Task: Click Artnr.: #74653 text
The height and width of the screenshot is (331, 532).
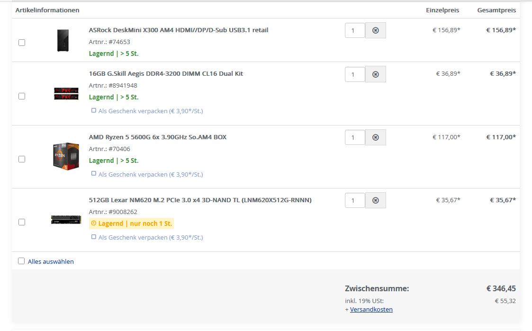Action: [x=109, y=42]
